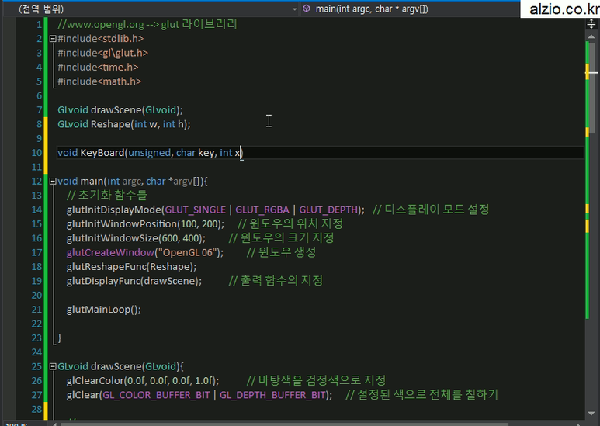Click the vertical scrollbar up arrow
This screenshot has width=600, height=426.
591,36
